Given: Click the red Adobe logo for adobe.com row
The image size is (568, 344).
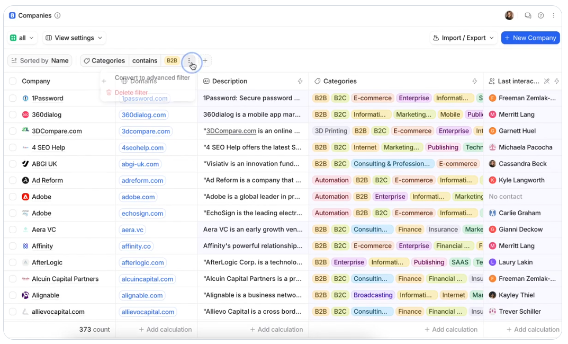Looking at the screenshot, I should pos(25,197).
